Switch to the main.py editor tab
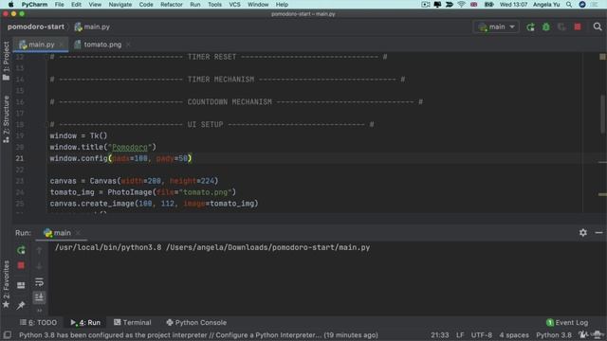 tap(41, 45)
